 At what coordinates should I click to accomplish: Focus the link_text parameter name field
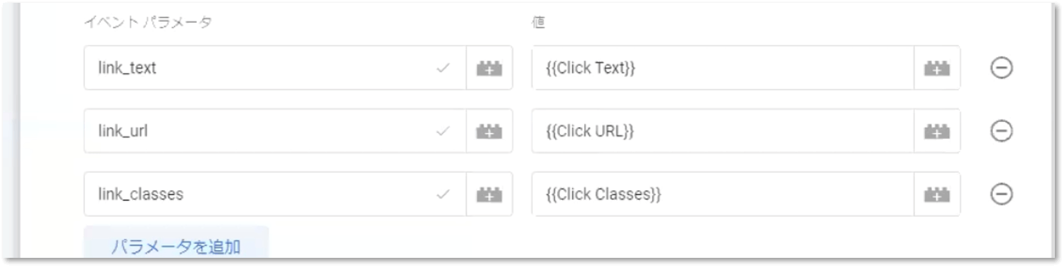click(x=275, y=68)
